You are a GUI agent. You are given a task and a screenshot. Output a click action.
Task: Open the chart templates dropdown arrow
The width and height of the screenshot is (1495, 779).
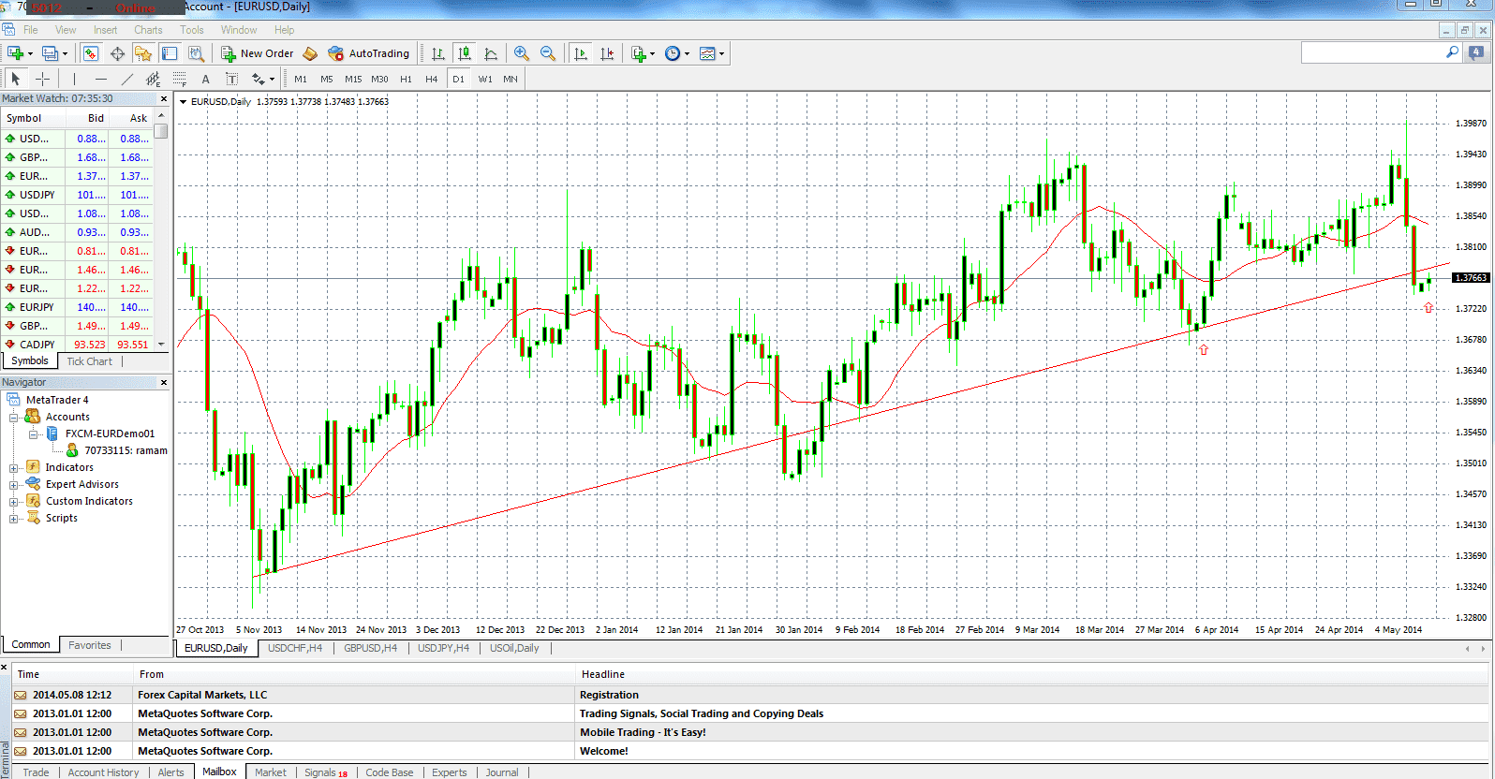click(721, 53)
